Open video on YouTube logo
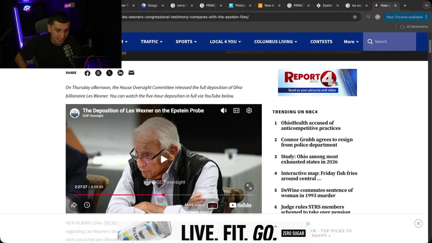The height and width of the screenshot is (243, 432). (240, 205)
